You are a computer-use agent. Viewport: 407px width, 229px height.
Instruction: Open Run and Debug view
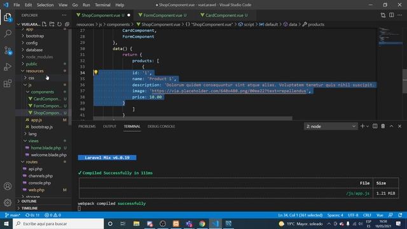(x=8, y=67)
